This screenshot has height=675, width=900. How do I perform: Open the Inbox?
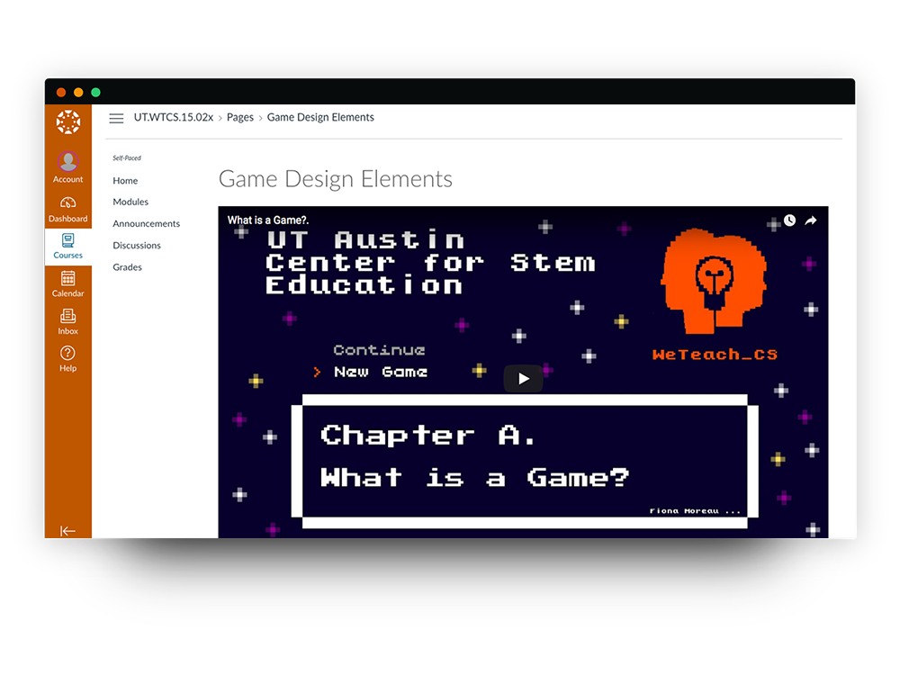(x=67, y=321)
